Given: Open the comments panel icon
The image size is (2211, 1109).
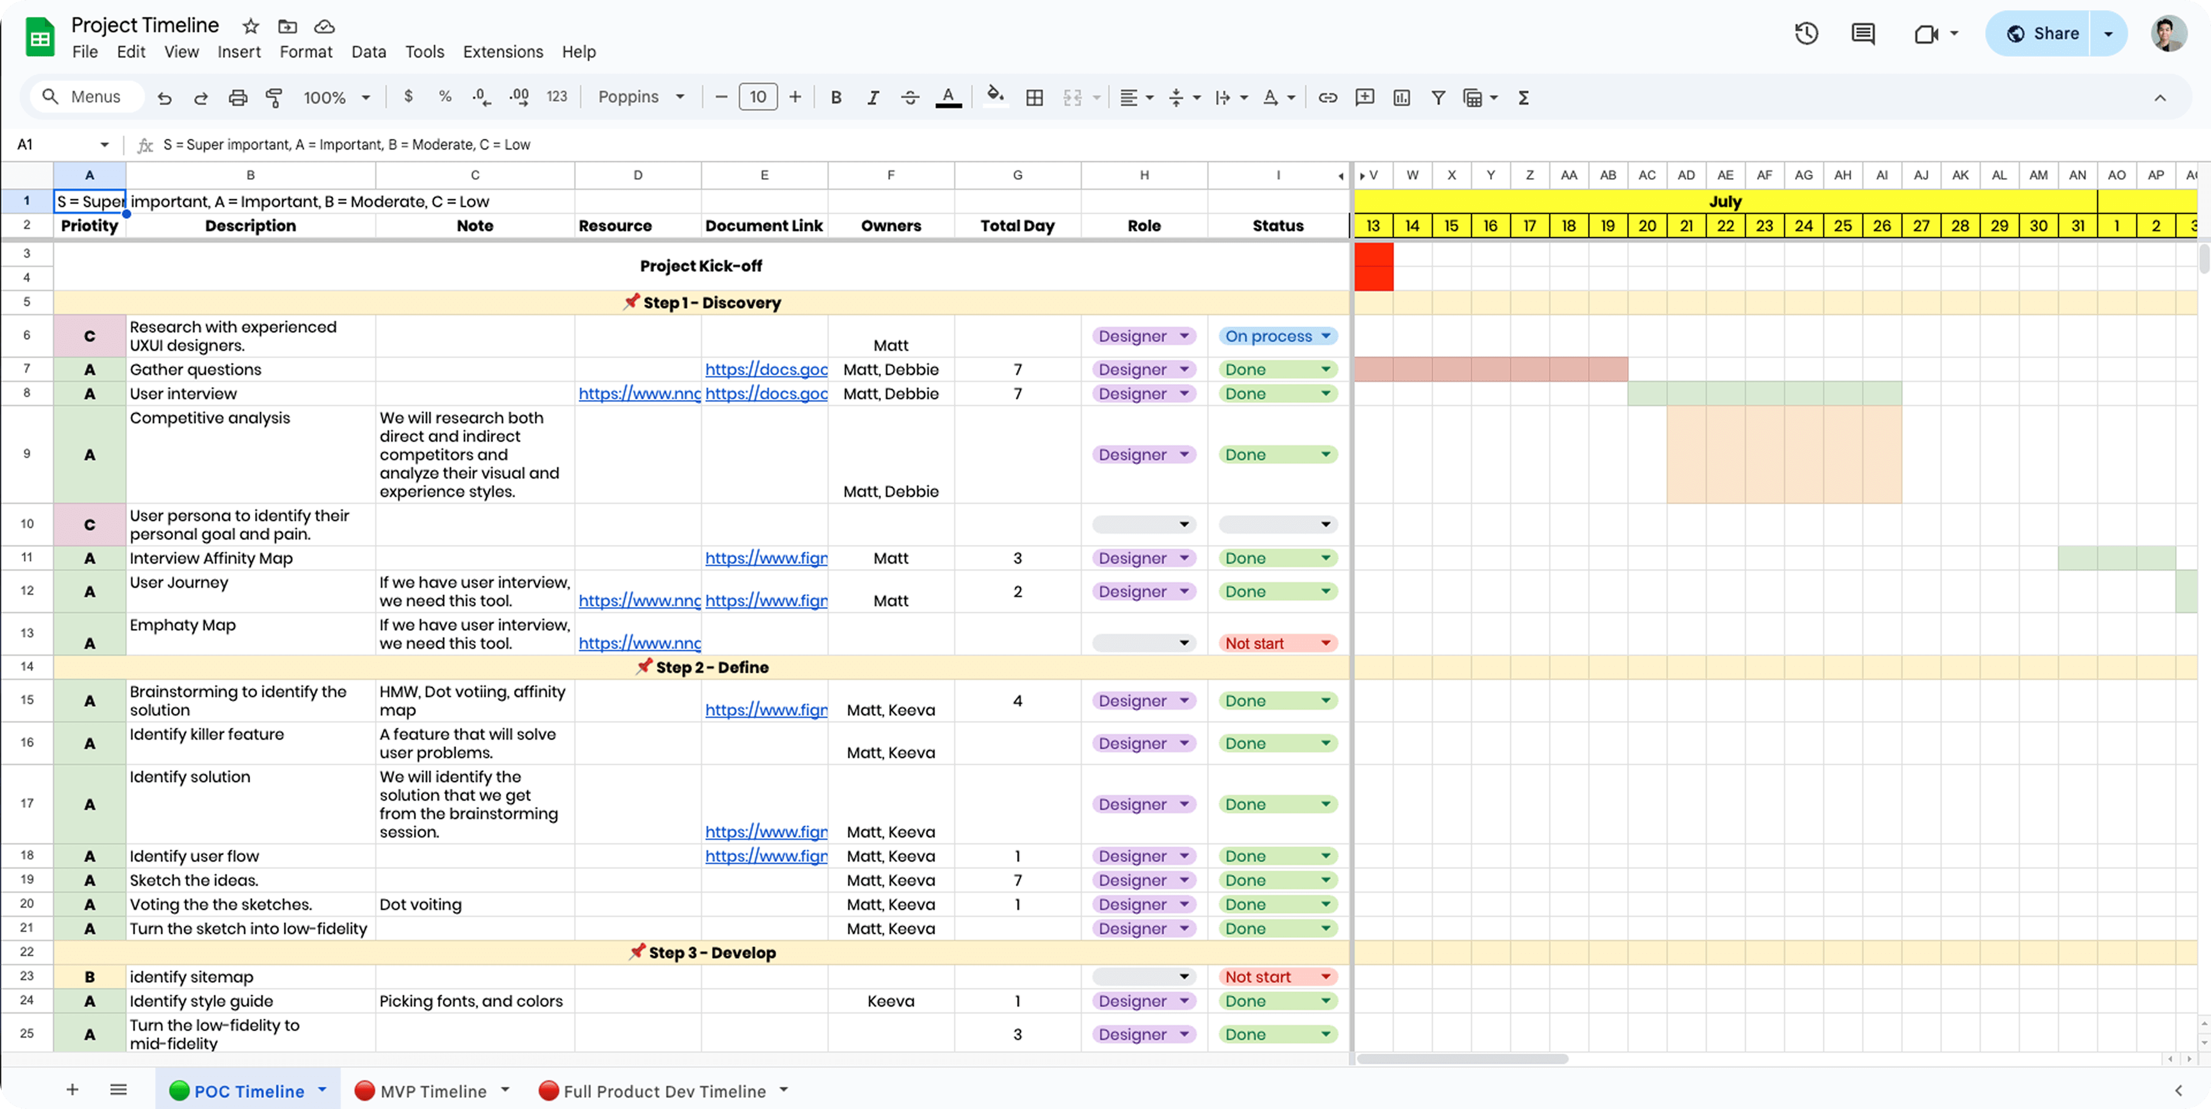Looking at the screenshot, I should tap(1862, 33).
